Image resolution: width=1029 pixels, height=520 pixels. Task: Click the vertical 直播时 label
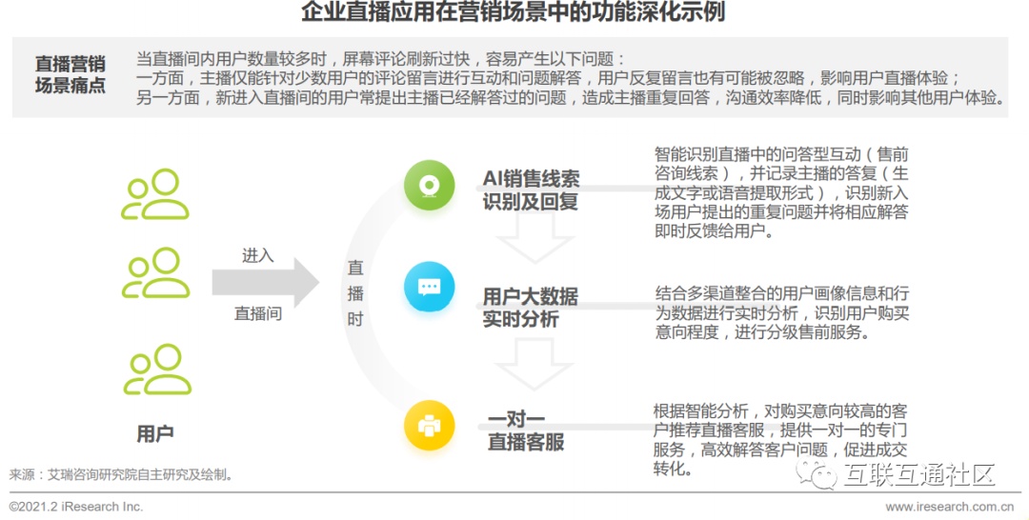355,293
